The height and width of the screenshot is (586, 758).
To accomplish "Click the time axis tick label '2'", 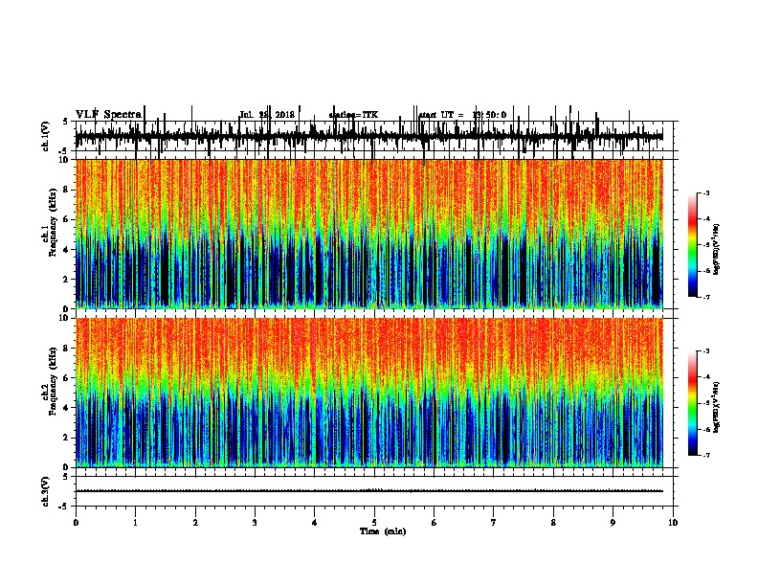I will pos(195,523).
